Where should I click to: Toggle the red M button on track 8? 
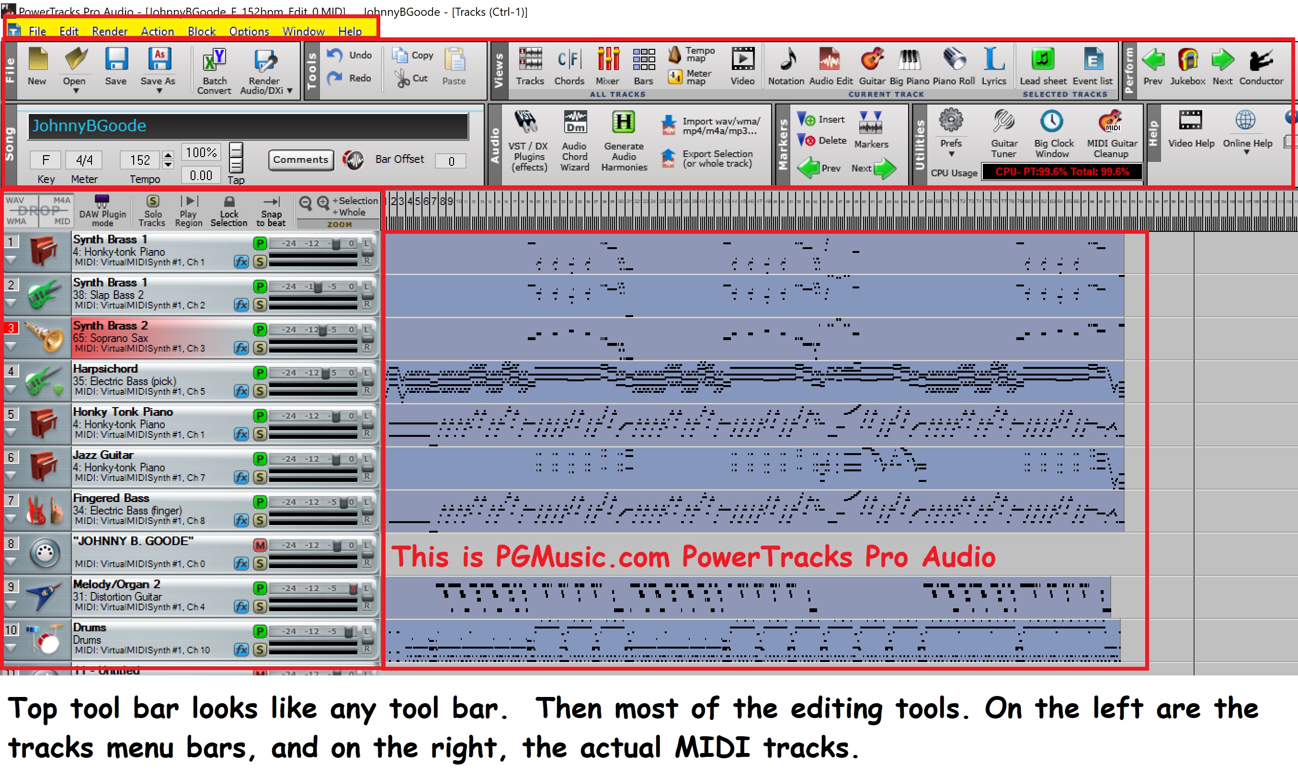coord(260,546)
